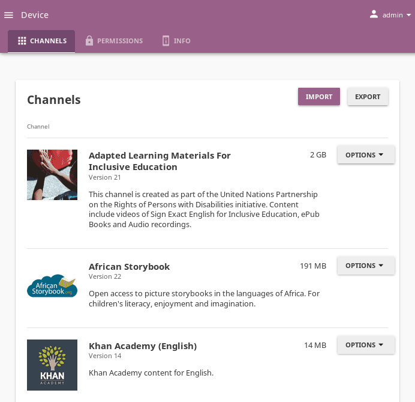Open Options for Adapted Learning Materials channel
Screen dimensions: 415x402
click(x=366, y=155)
